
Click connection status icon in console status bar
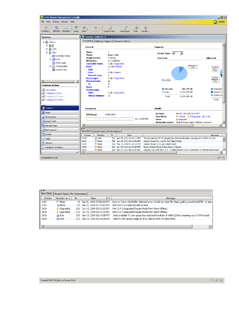click(x=219, y=158)
